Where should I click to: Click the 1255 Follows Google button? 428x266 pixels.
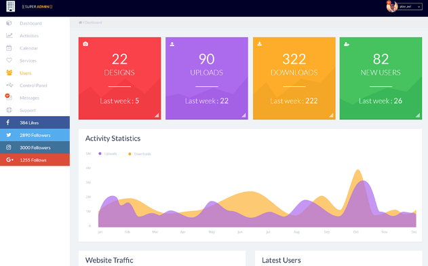[35, 159]
